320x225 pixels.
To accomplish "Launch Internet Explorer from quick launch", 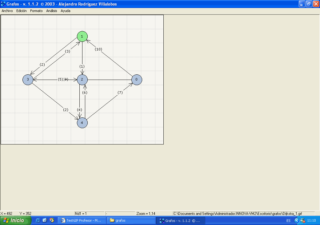I will [38, 220].
